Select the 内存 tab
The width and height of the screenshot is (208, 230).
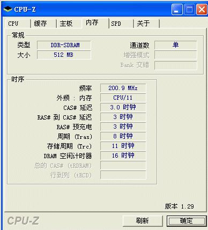[95, 23]
